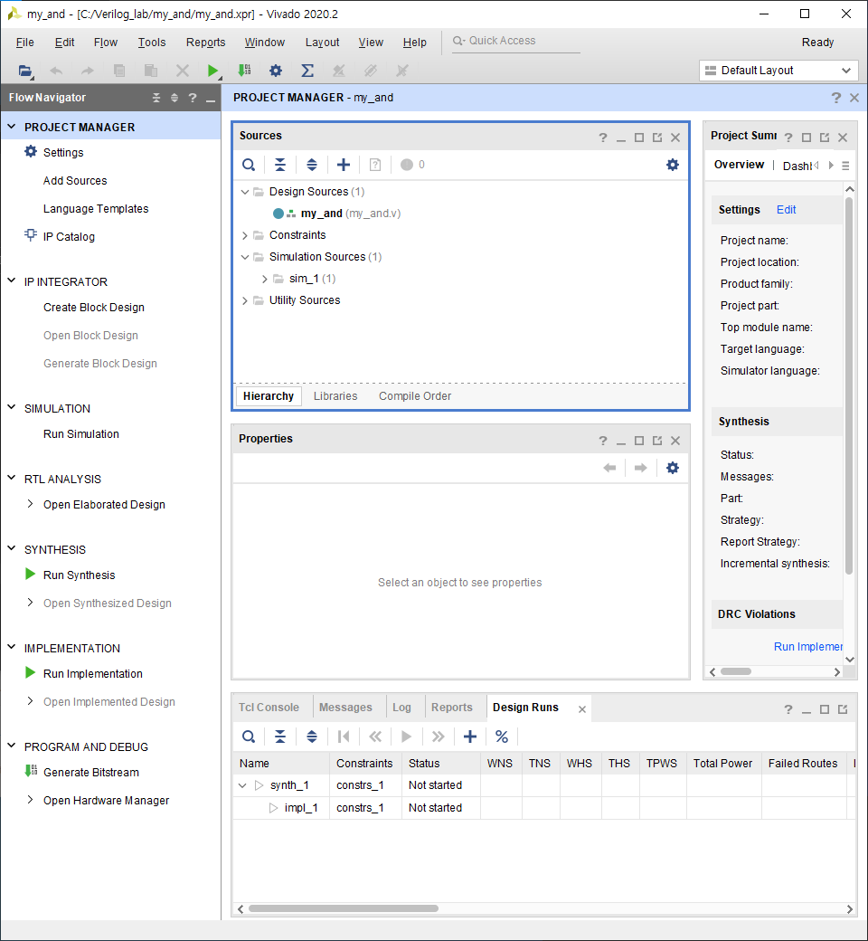Click the Show Percentage icon in Design Runs
Viewport: 868px width, 941px height.
[x=502, y=737]
